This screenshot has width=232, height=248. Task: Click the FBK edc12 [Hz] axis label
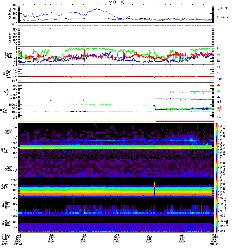(x=6, y=205)
